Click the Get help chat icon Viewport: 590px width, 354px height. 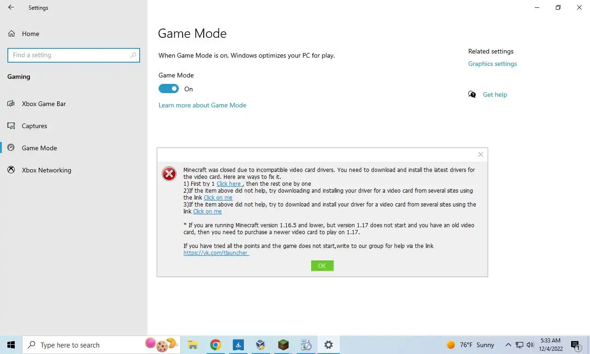[x=472, y=94]
